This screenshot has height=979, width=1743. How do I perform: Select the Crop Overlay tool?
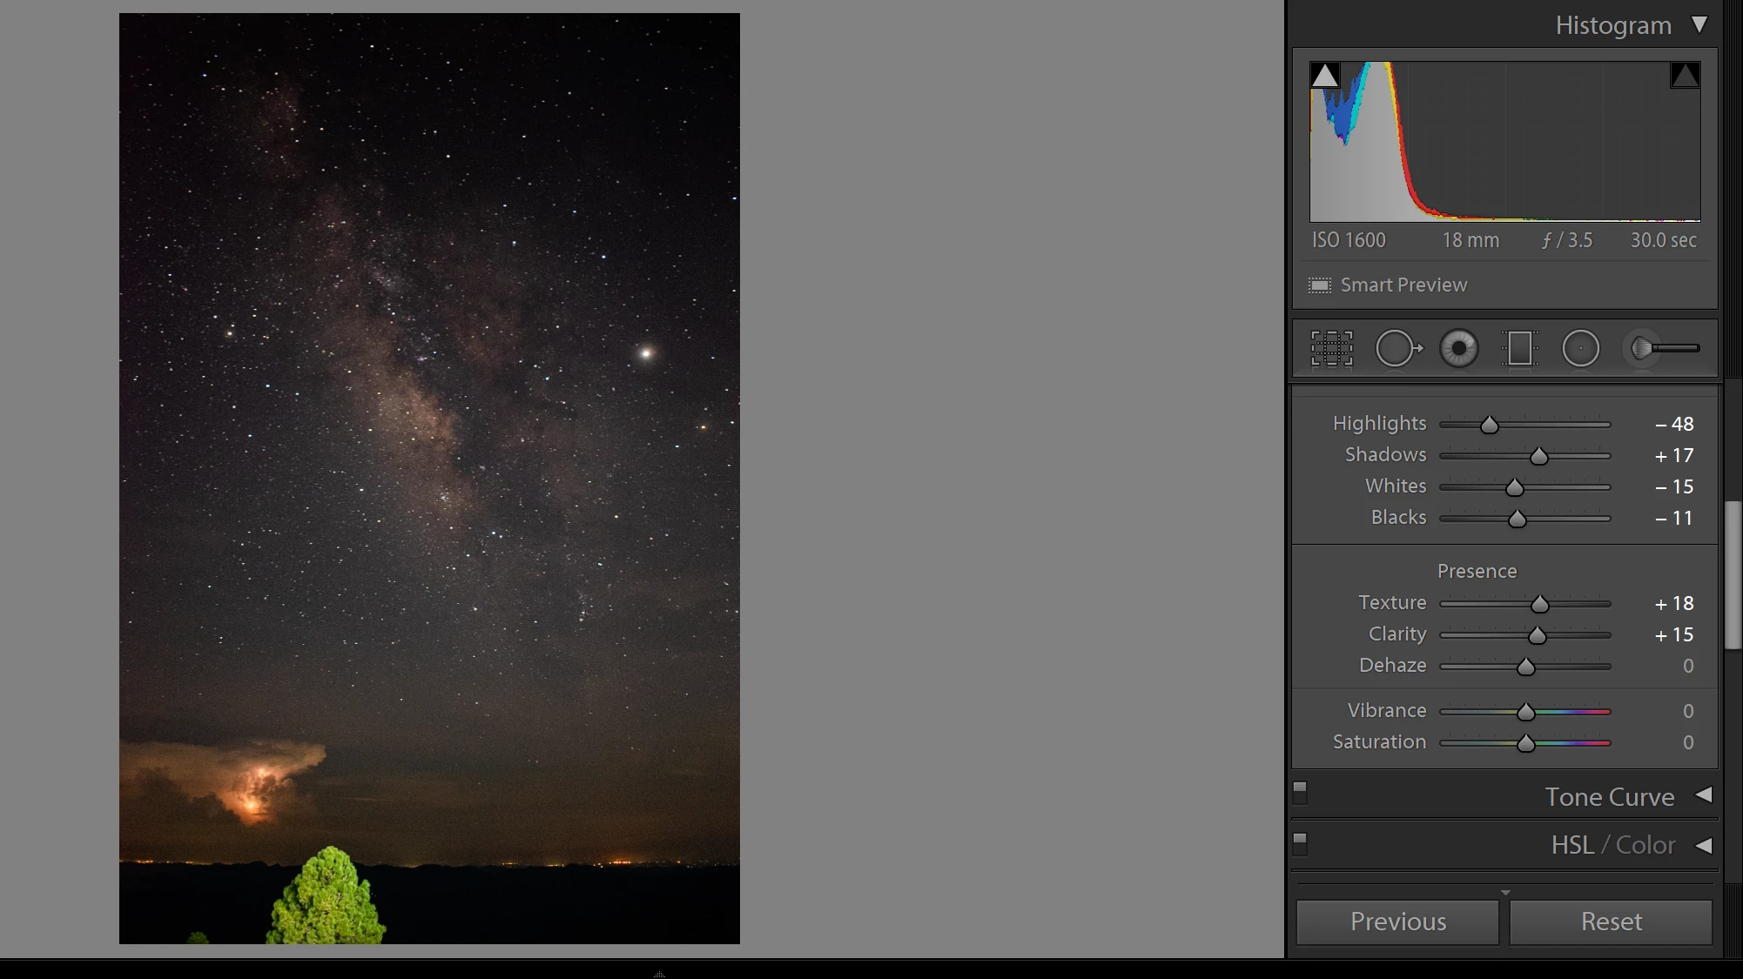click(x=1332, y=349)
